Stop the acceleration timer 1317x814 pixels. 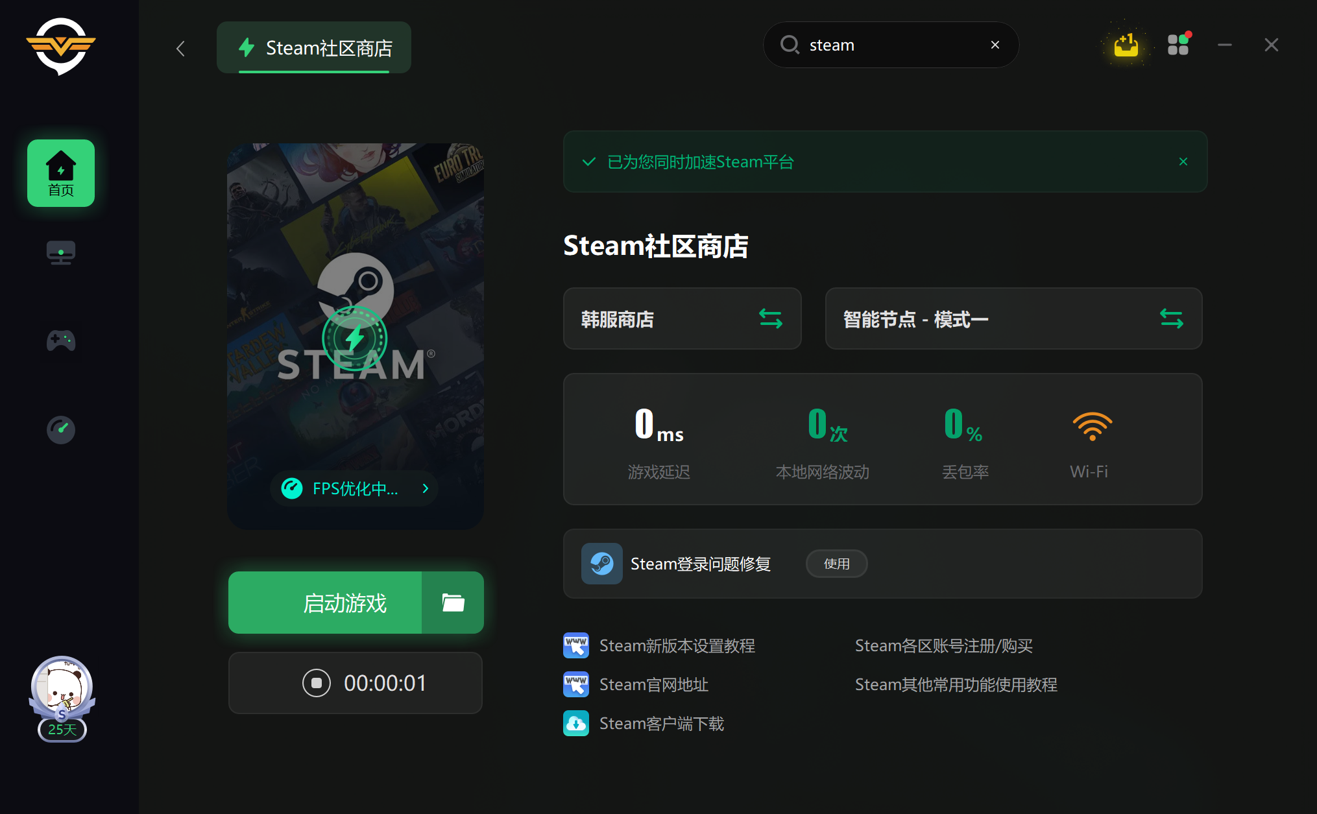[316, 682]
